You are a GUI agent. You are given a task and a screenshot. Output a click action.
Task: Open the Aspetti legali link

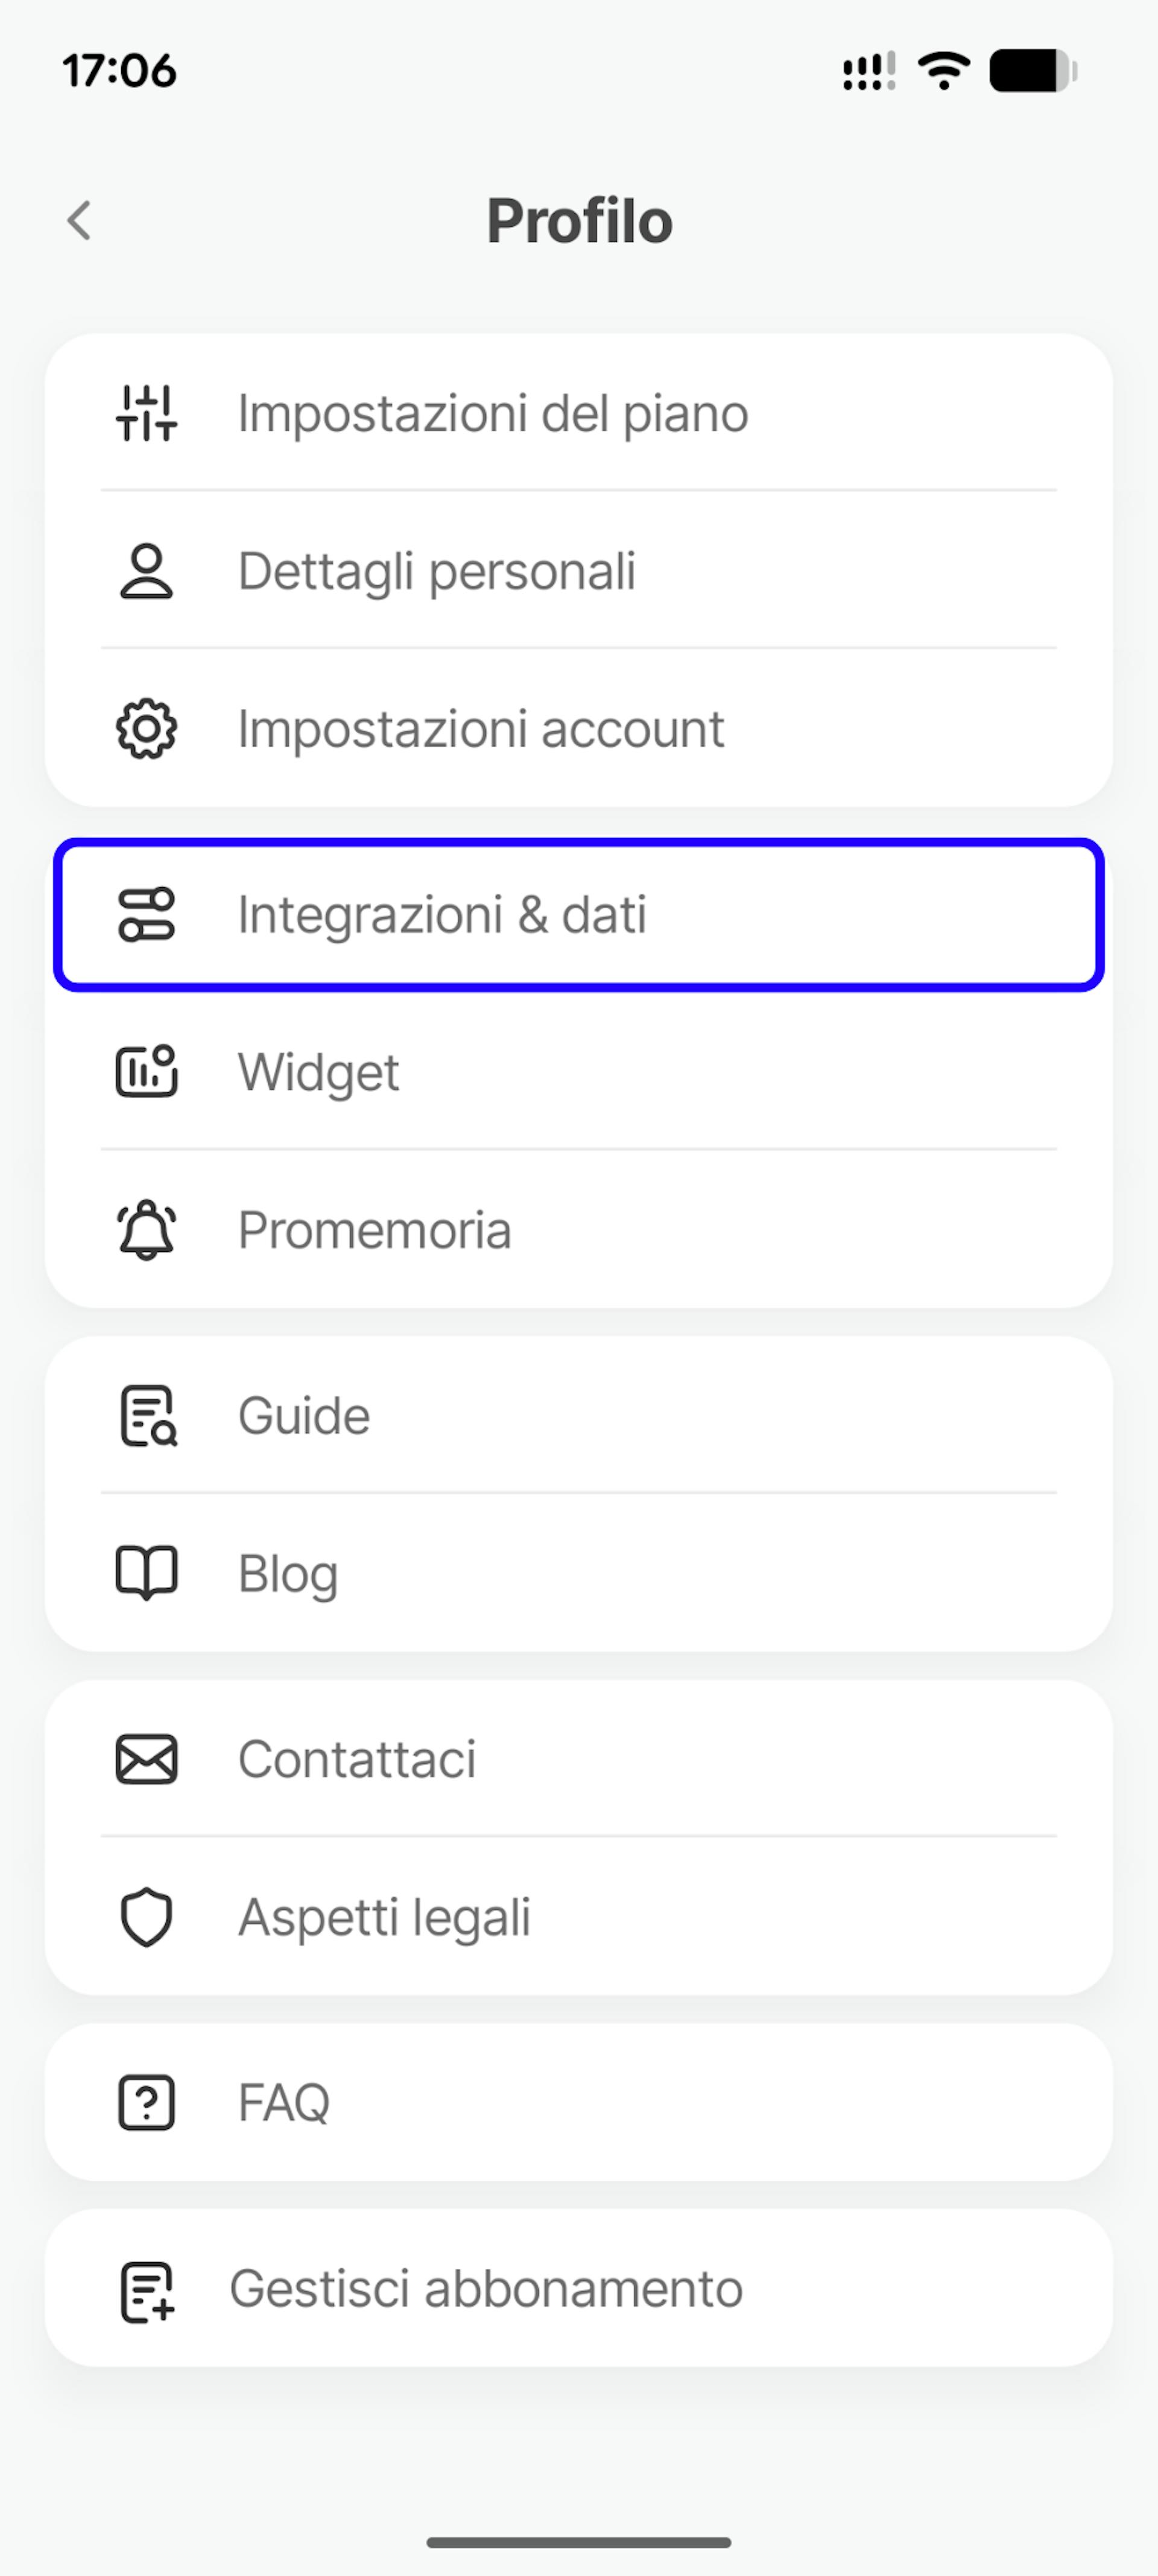385,1917
